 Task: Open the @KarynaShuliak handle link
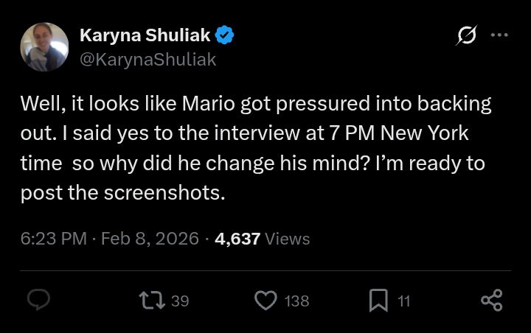click(x=147, y=59)
